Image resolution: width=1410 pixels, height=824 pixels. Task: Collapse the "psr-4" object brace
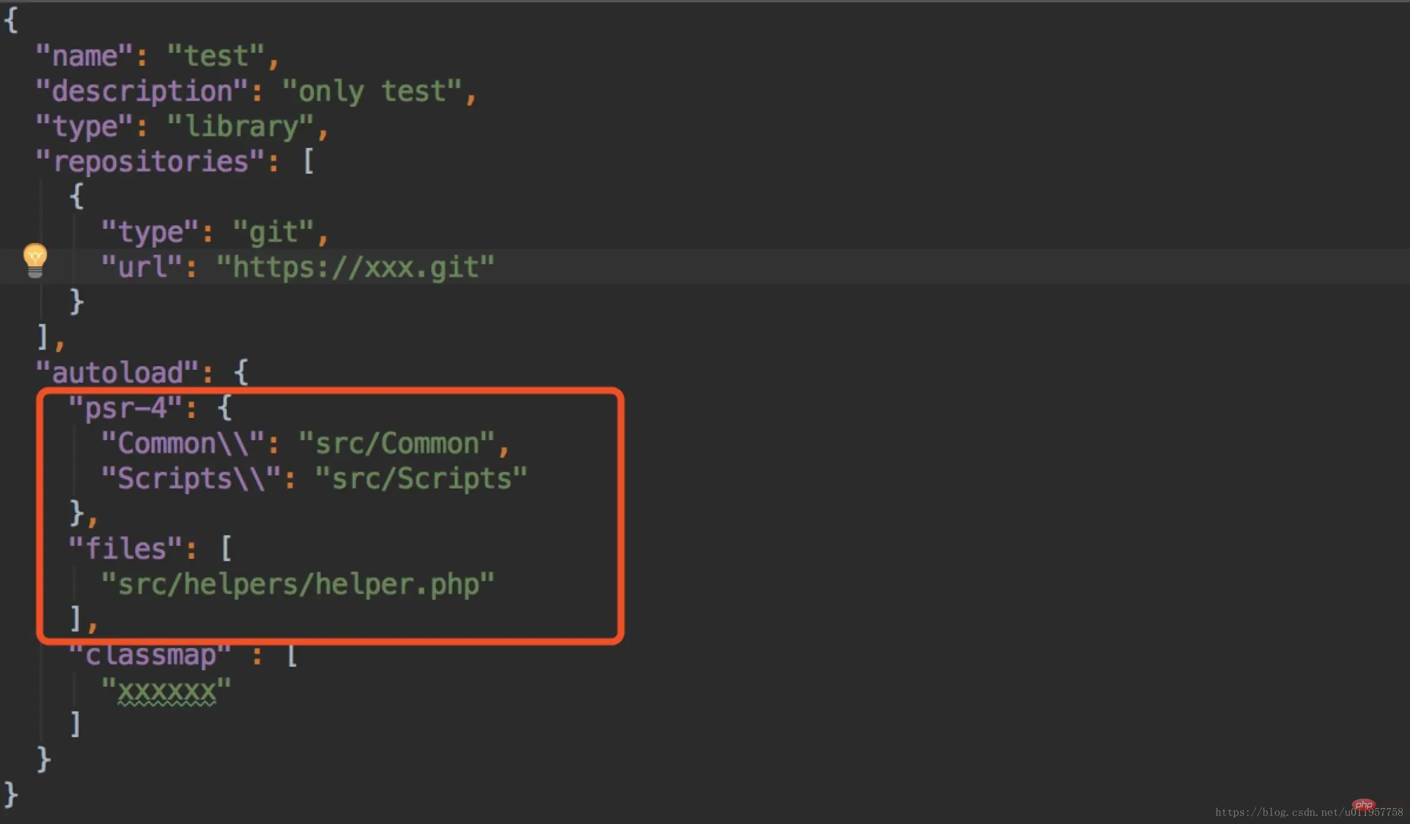[225, 407]
